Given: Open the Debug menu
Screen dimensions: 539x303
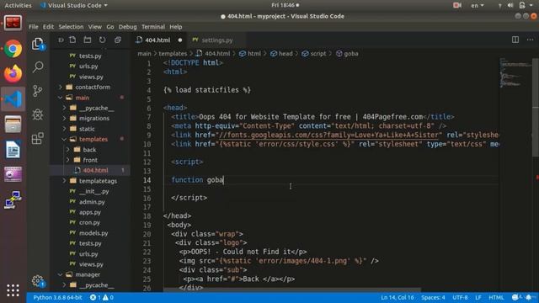Looking at the screenshot, I should tap(127, 27).
